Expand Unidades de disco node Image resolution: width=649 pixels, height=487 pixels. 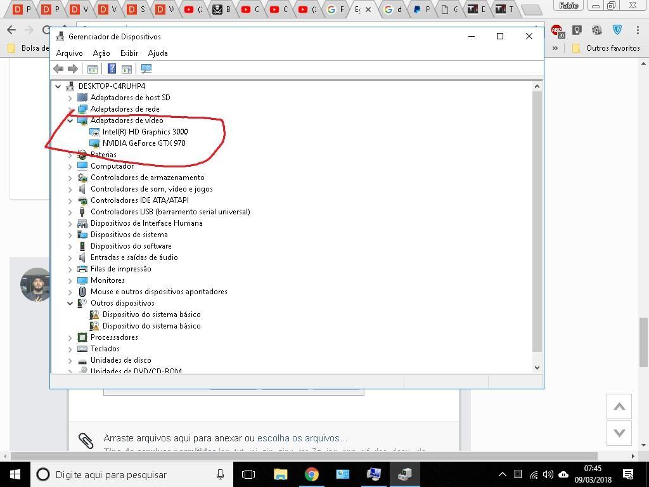pos(70,360)
